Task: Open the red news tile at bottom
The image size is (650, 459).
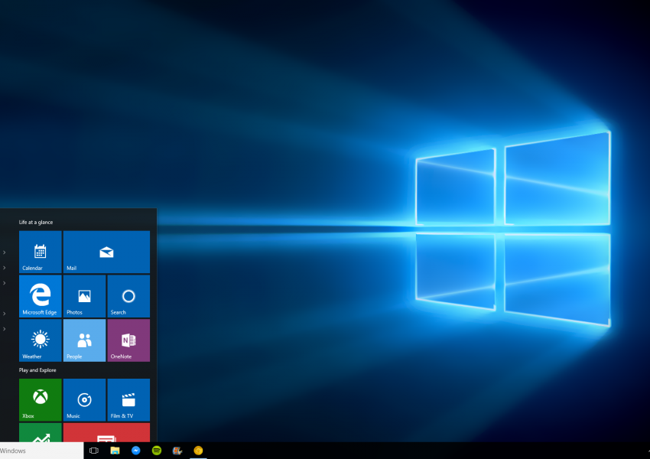Action: point(106,433)
